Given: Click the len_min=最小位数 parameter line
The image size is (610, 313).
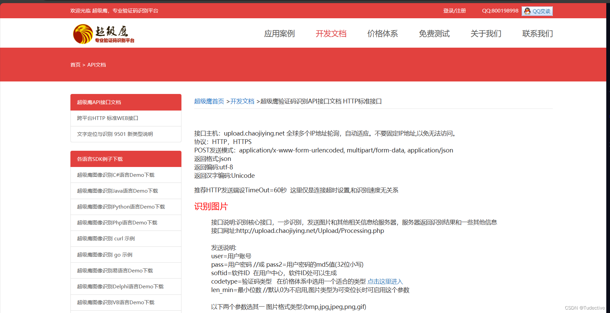Looking at the screenshot, I should pyautogui.click(x=310, y=290).
